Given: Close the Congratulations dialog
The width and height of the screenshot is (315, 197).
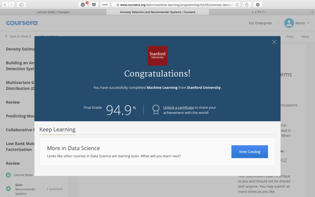Looking at the screenshot, I should pyautogui.click(x=274, y=42).
